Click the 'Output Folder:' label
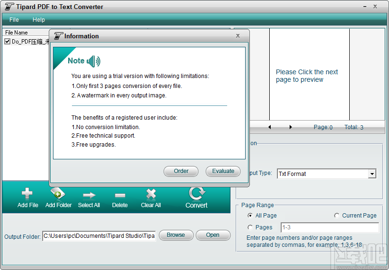389x270 pixels. point(22,237)
